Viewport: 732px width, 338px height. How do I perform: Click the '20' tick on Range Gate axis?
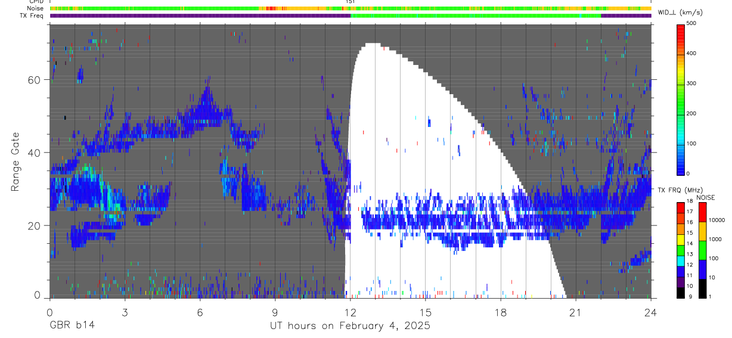(x=35, y=225)
